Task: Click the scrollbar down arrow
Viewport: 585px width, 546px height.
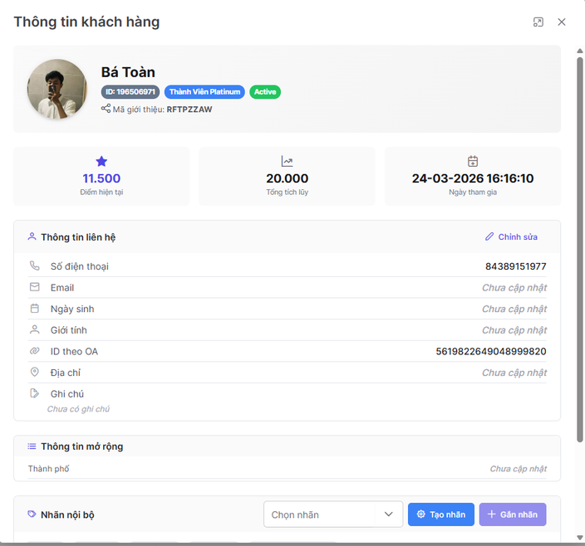Action: (x=580, y=538)
